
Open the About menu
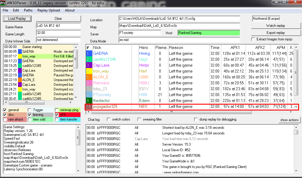[x=70, y=10]
